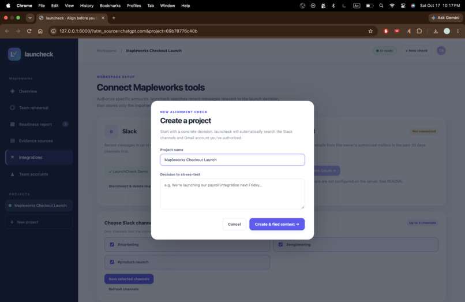This screenshot has height=302, width=465.
Task: Click the browser home icon
Action: [x=40, y=31]
